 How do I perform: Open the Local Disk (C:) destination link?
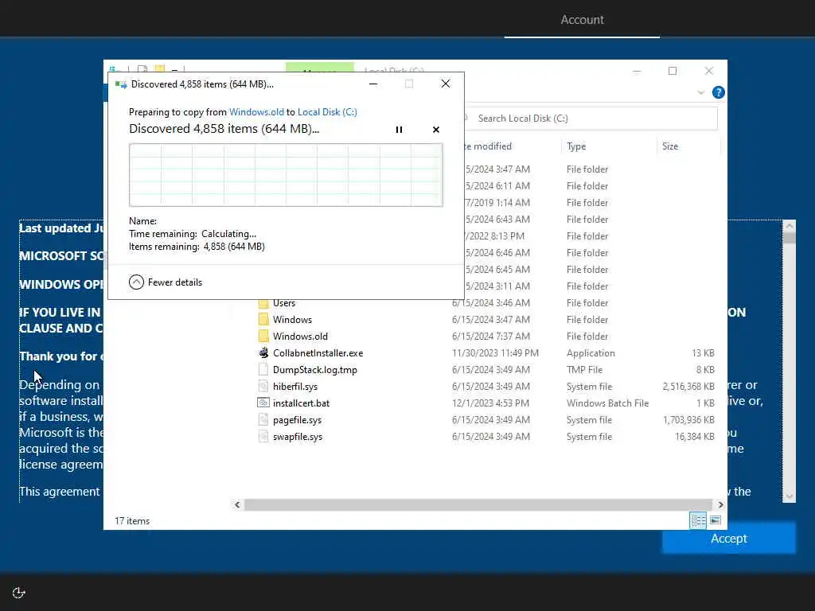tap(327, 111)
